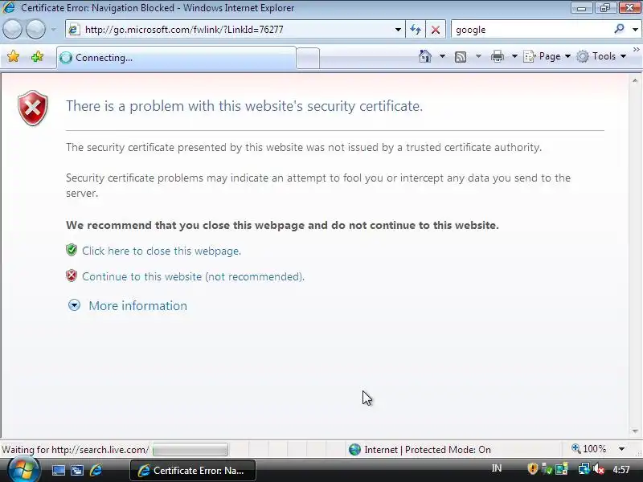The height and width of the screenshot is (482, 643).
Task: Expand the Feeds dropdown arrow
Action: [x=478, y=56]
